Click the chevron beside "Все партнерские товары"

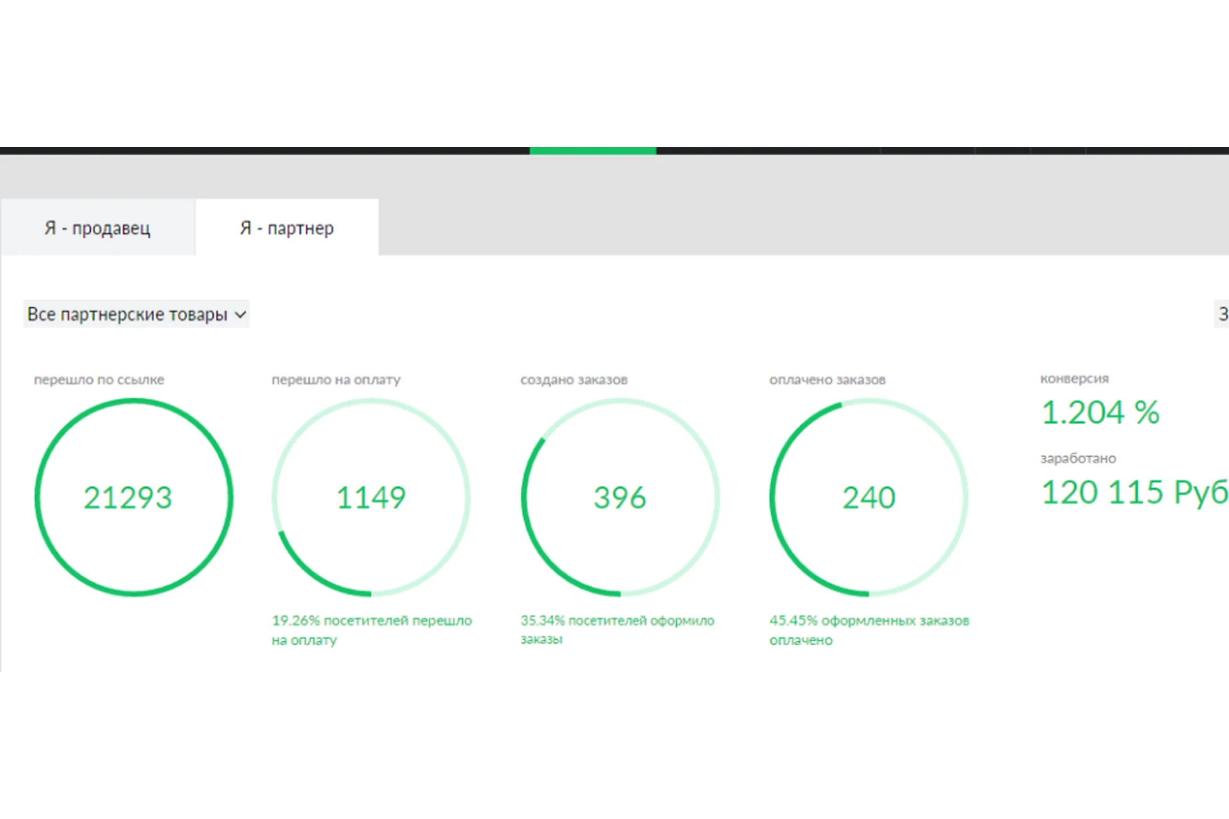[240, 315]
